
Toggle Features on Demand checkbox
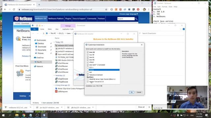click(x=88, y=75)
